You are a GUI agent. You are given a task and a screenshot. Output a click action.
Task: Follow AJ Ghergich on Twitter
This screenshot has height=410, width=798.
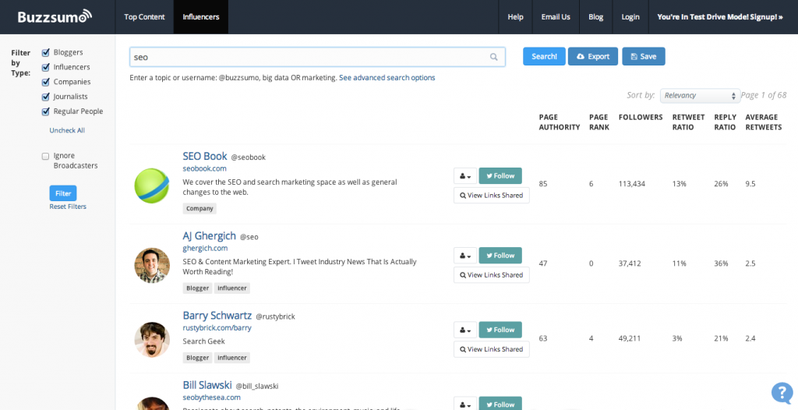[500, 255]
